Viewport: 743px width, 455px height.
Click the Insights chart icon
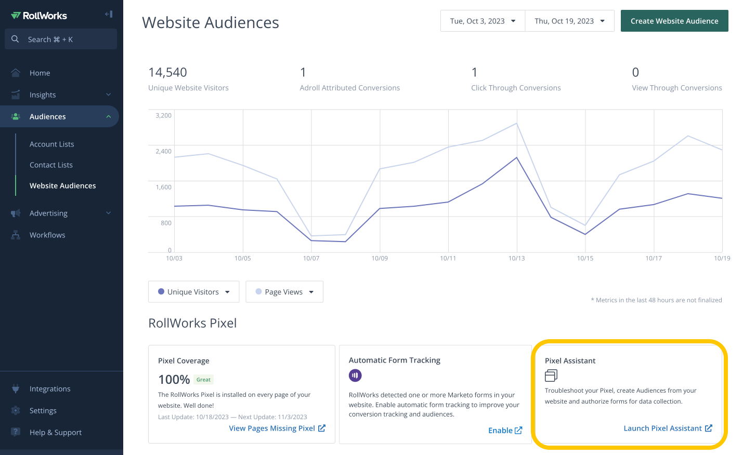16,95
